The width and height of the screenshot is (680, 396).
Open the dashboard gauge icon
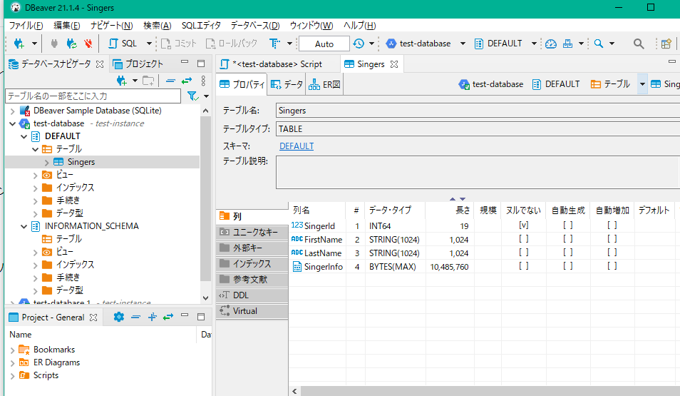(x=551, y=44)
